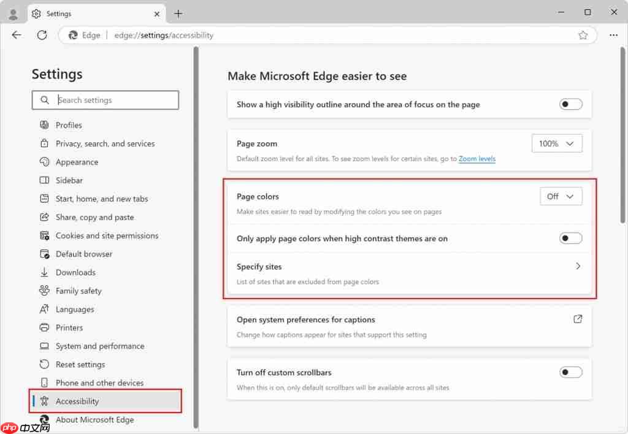Enable page colors only for high contrast themes
The width and height of the screenshot is (628, 434).
pos(570,238)
